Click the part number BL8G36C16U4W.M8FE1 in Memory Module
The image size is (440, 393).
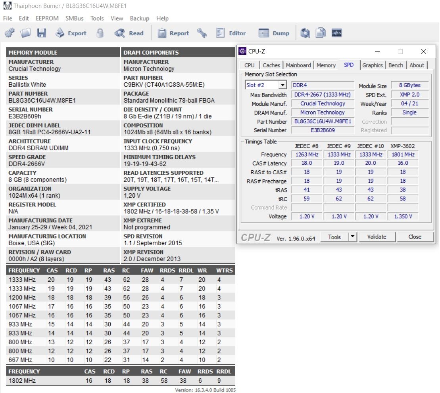(x=42, y=100)
